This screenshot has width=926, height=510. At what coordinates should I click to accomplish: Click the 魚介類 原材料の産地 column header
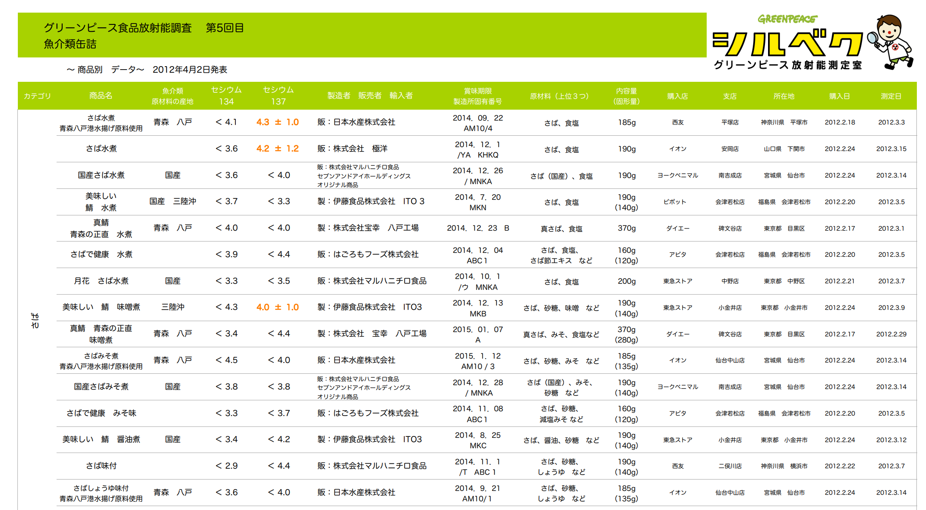coord(173,96)
